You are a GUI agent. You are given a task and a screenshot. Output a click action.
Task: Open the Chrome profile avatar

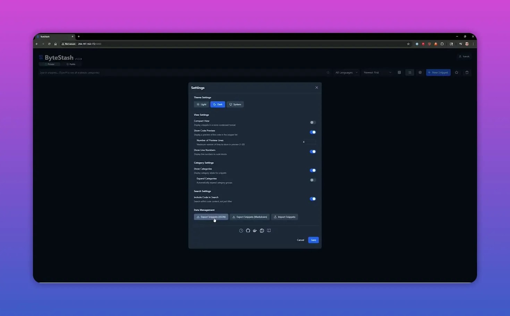click(x=467, y=44)
